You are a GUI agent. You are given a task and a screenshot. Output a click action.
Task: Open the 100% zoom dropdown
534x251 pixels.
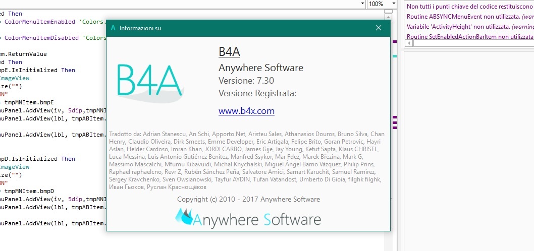(x=394, y=4)
